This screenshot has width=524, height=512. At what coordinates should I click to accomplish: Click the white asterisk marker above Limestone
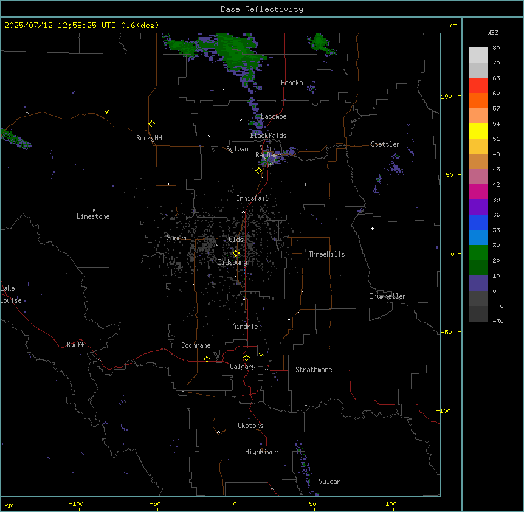[x=93, y=210]
